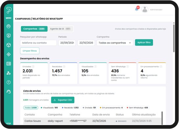Click the info icon next to Visualizadas
The image size is (179, 129).
(x=96, y=66)
